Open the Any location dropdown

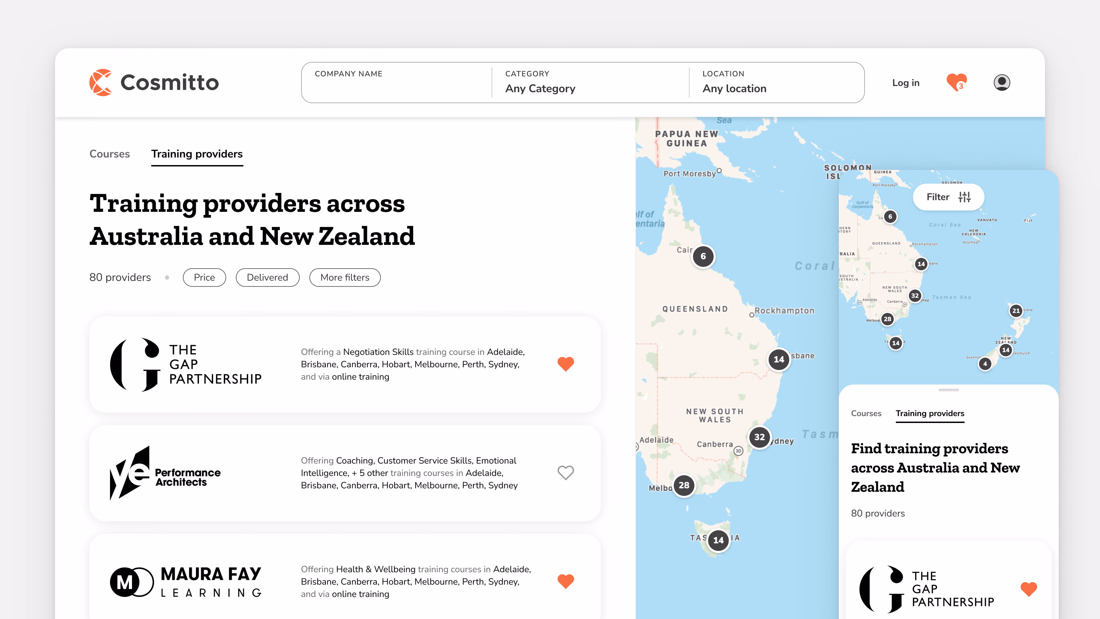click(735, 88)
